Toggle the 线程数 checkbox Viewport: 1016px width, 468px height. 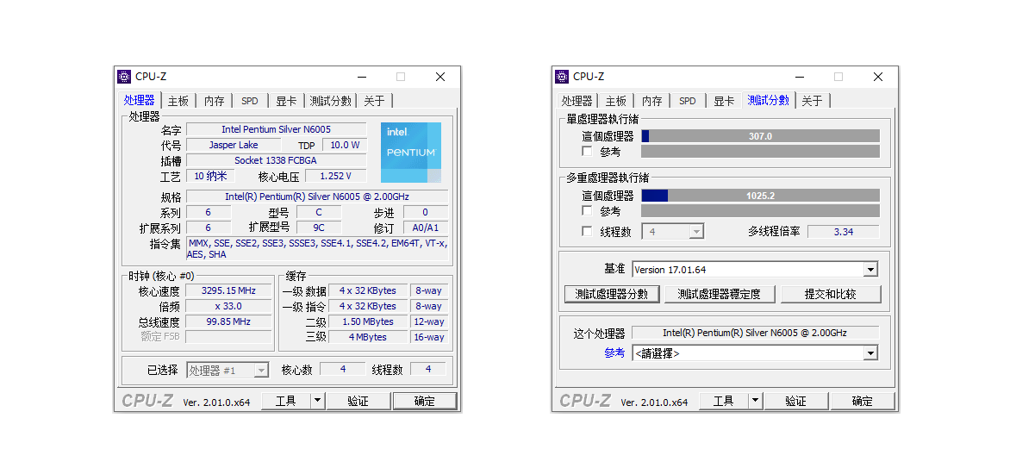587,231
